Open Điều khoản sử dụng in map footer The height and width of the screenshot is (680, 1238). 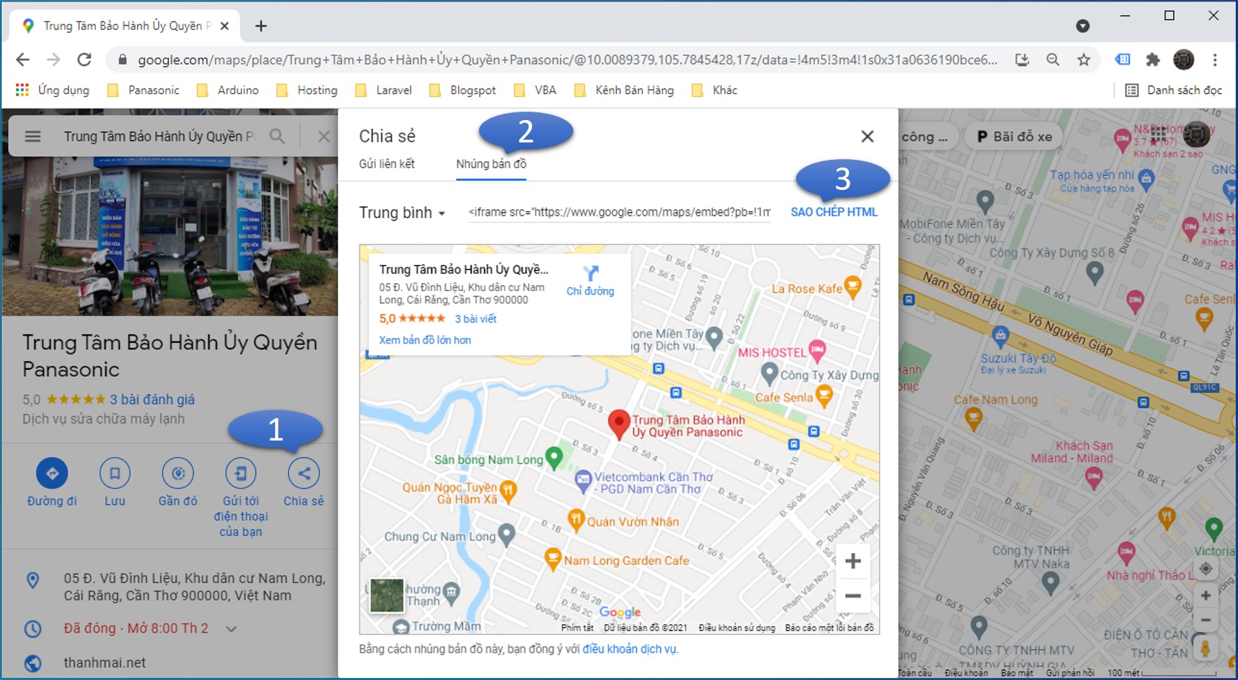[x=737, y=628]
